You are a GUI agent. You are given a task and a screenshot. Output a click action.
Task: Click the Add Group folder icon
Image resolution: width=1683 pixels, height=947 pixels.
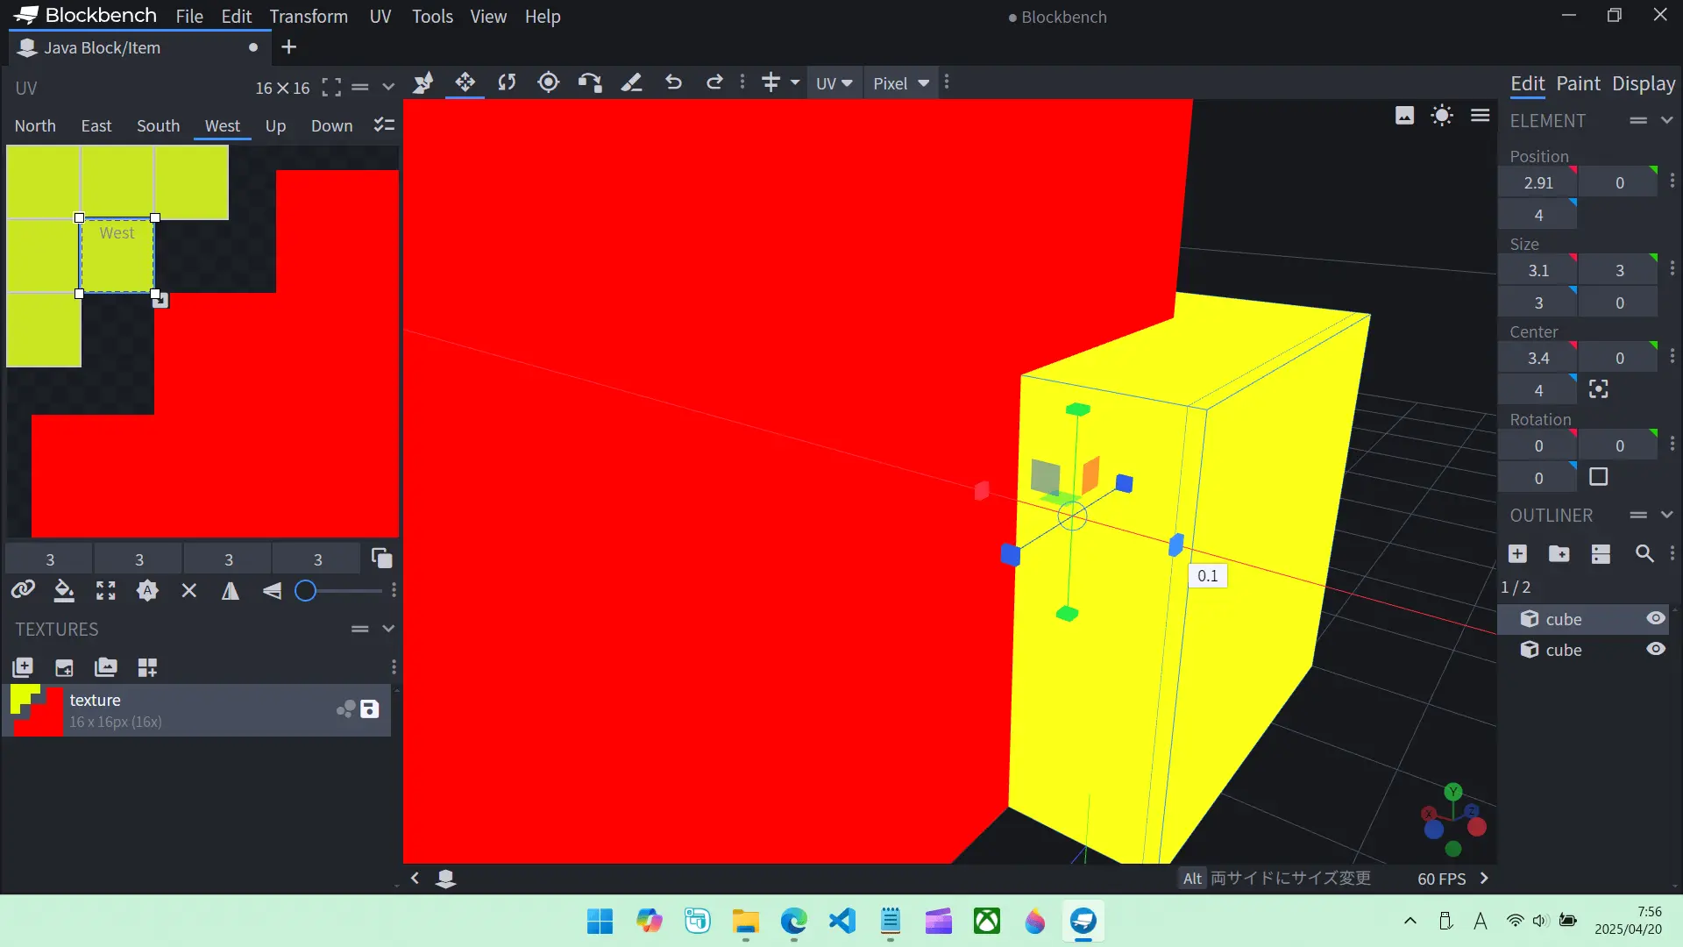[x=1559, y=554]
